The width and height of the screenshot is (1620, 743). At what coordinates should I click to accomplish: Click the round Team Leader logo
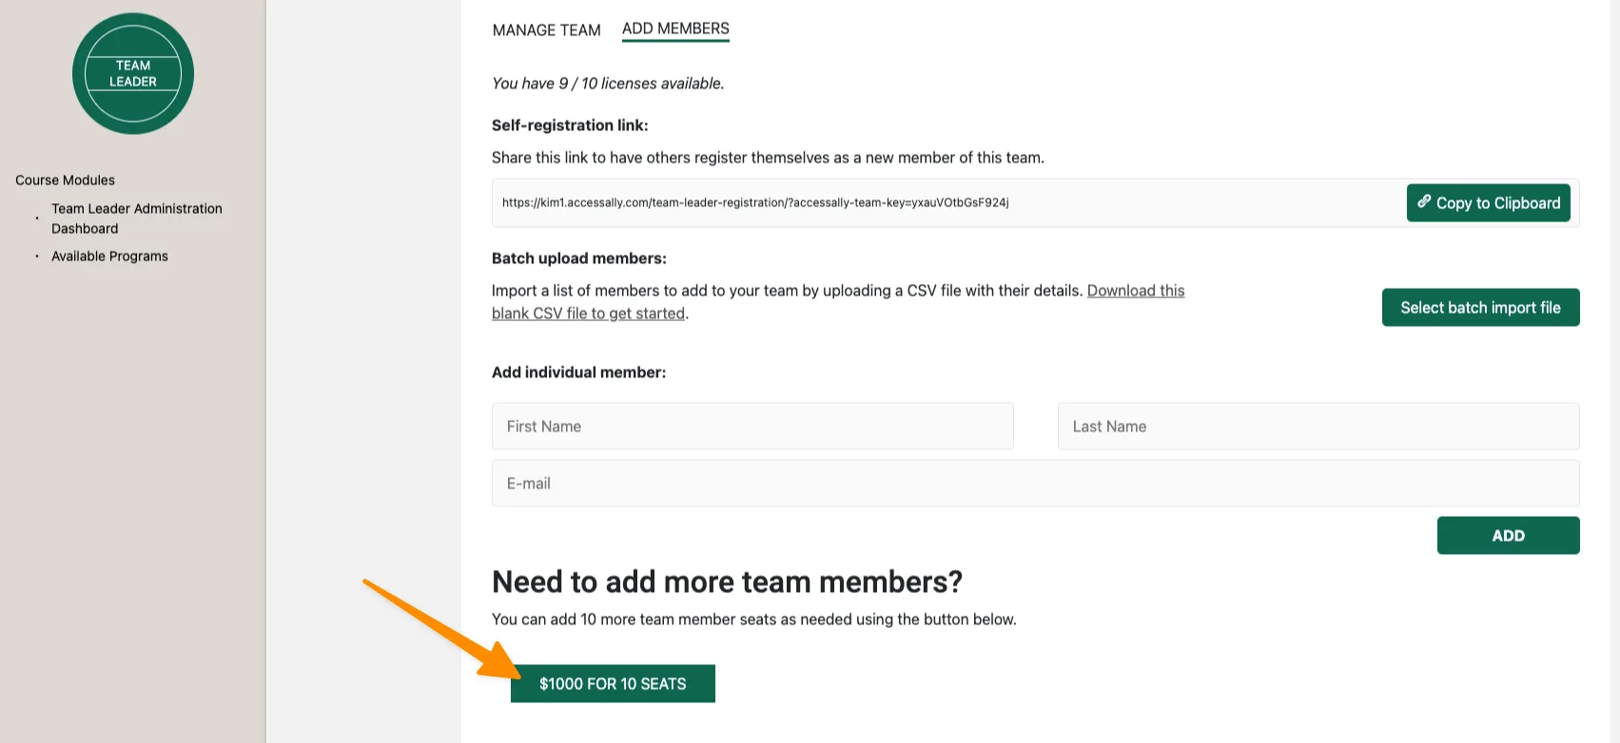[x=133, y=74]
